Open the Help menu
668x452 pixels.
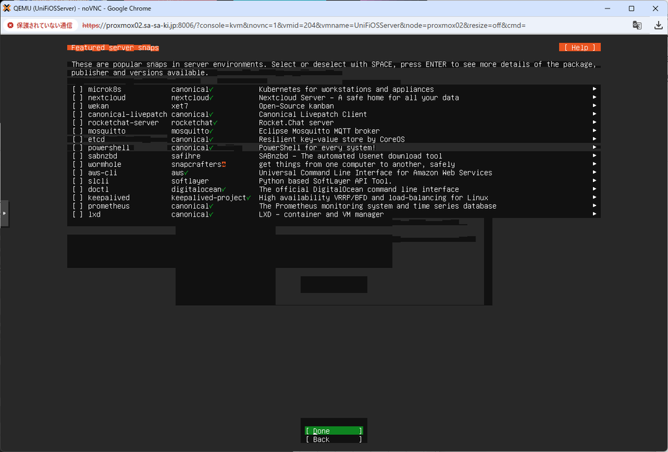click(580, 48)
